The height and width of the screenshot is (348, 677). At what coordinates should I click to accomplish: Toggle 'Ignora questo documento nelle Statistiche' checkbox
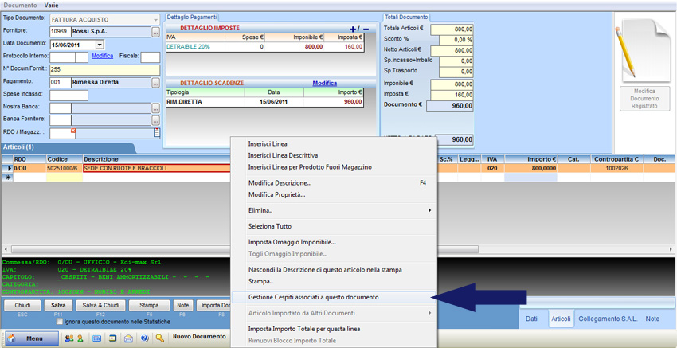pos(59,322)
